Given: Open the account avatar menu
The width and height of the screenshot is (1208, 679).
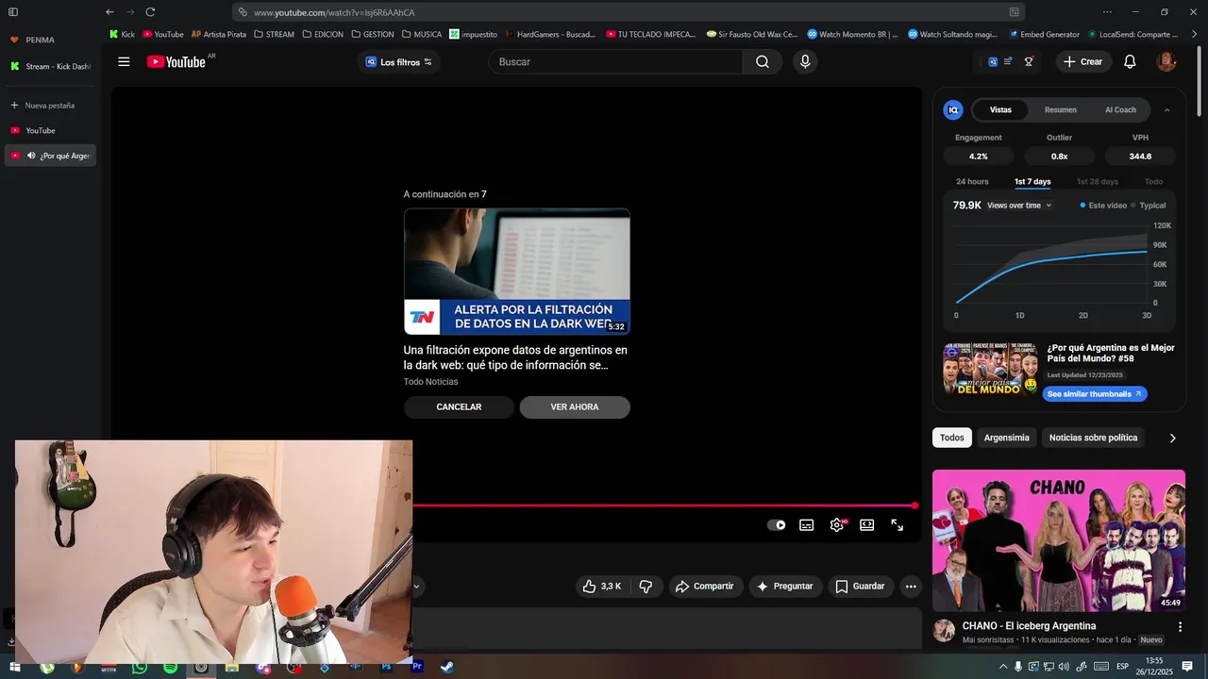Looking at the screenshot, I should (x=1166, y=62).
